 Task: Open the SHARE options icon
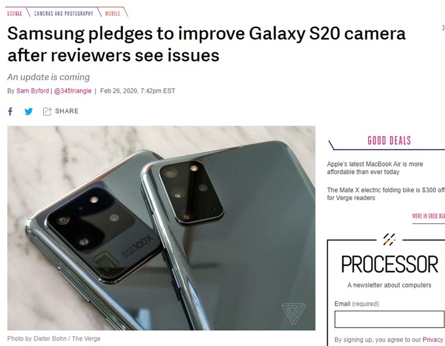pos(47,111)
